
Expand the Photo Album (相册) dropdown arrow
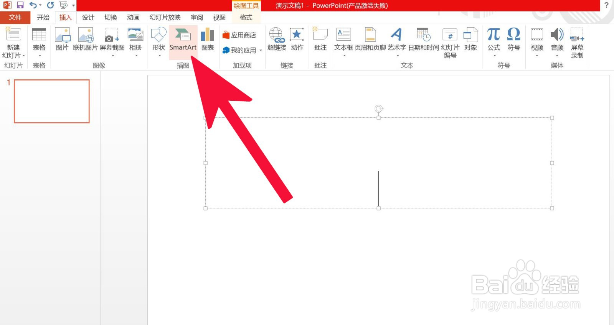[136, 56]
